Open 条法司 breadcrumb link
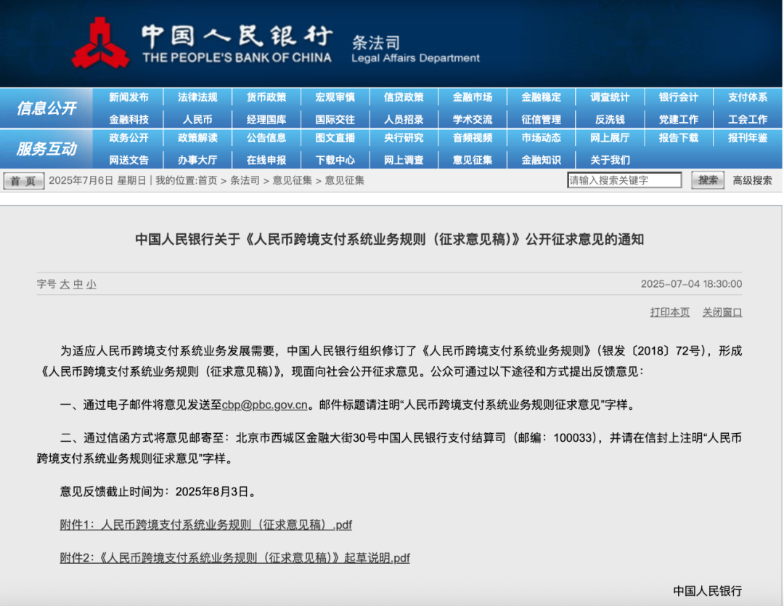 pos(245,181)
